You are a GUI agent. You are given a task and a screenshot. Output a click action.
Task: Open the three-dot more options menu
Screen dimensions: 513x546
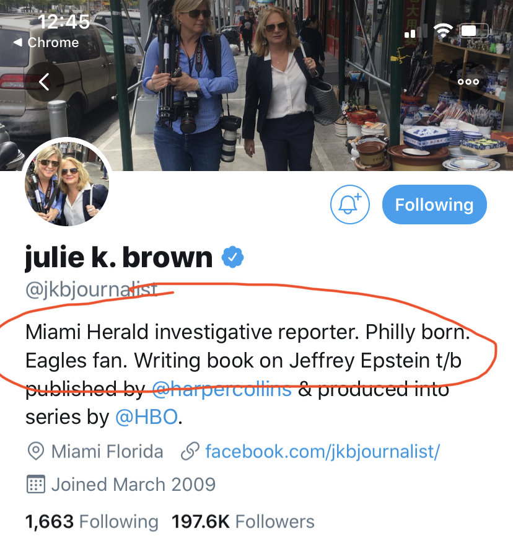(468, 82)
